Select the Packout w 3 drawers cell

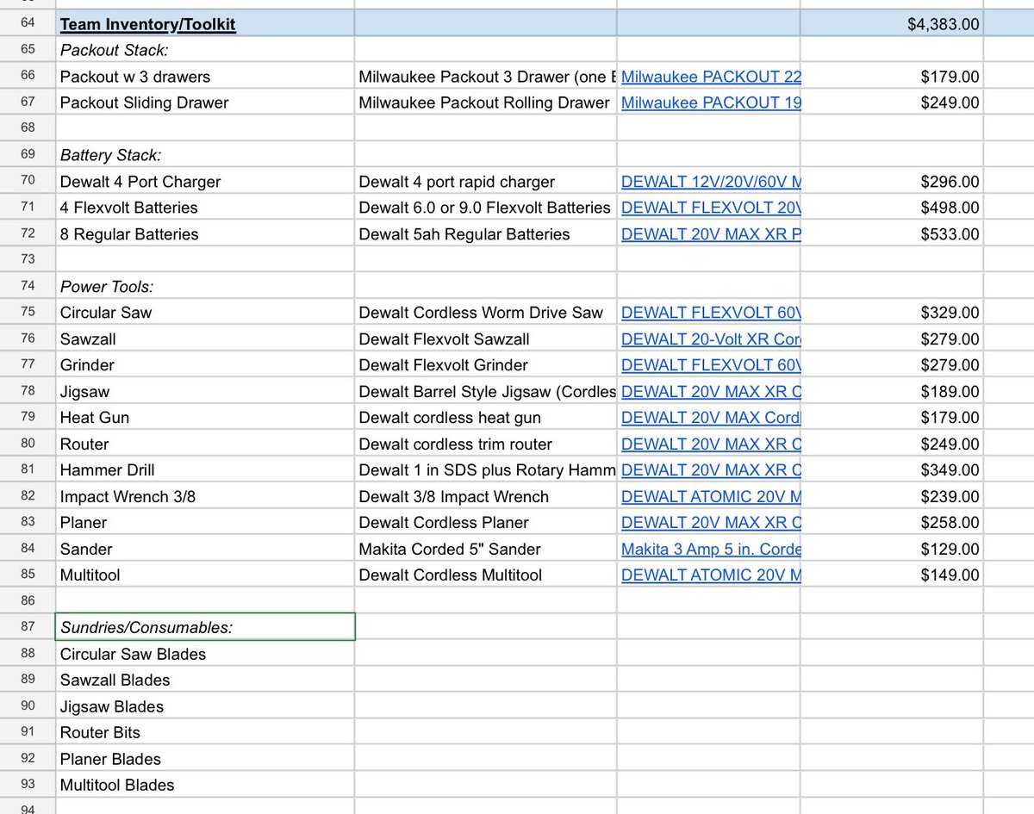(x=205, y=77)
